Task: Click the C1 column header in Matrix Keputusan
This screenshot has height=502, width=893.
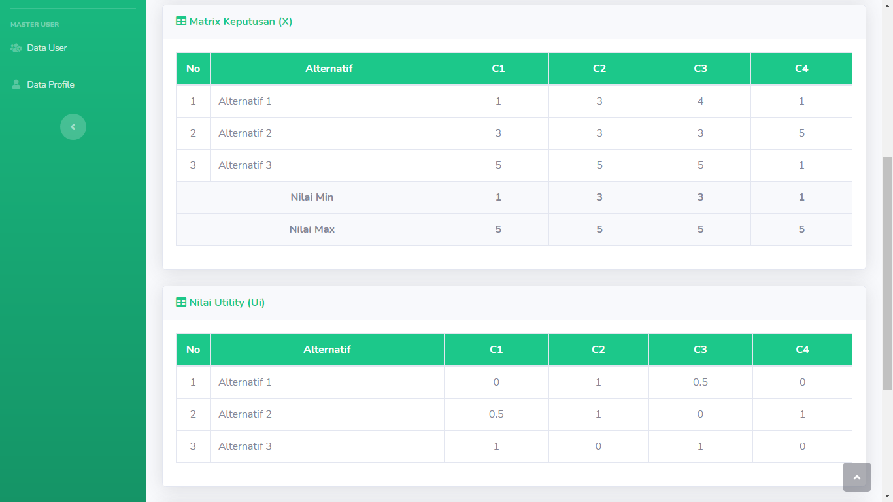Action: (x=498, y=69)
